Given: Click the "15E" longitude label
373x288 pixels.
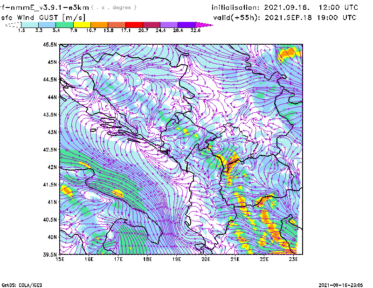Looking at the screenshot, I should pyautogui.click(x=60, y=259).
